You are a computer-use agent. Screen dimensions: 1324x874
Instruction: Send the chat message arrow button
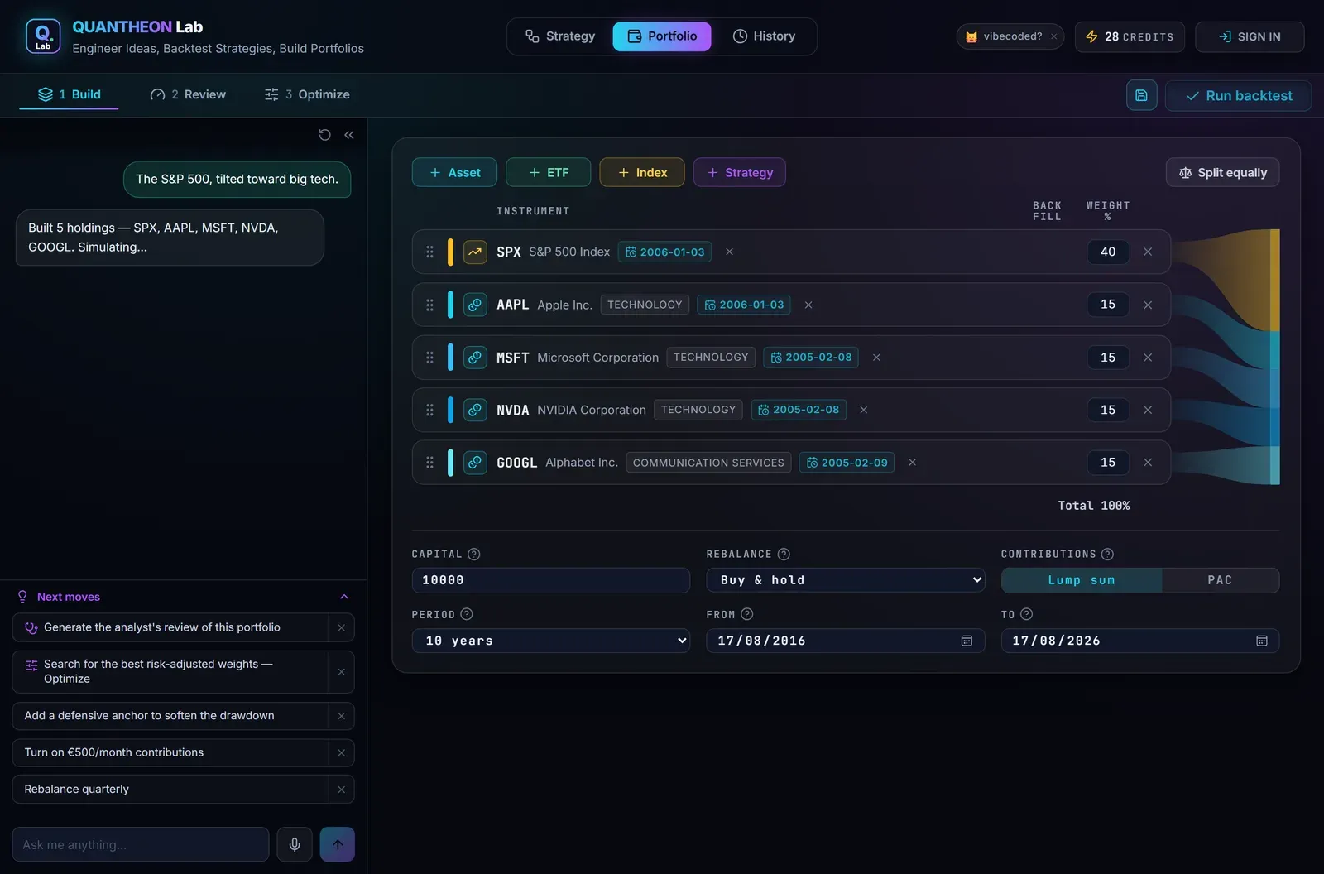[x=338, y=844]
